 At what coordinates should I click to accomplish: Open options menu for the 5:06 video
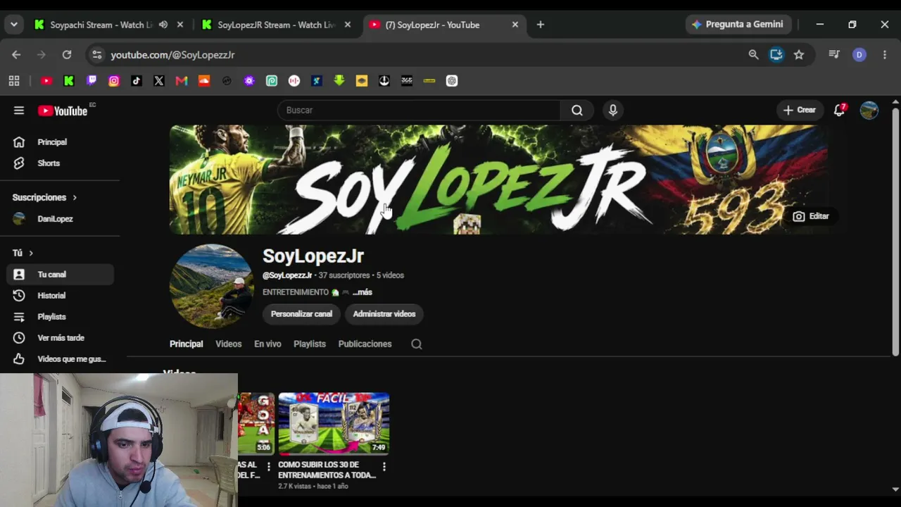[268, 467]
